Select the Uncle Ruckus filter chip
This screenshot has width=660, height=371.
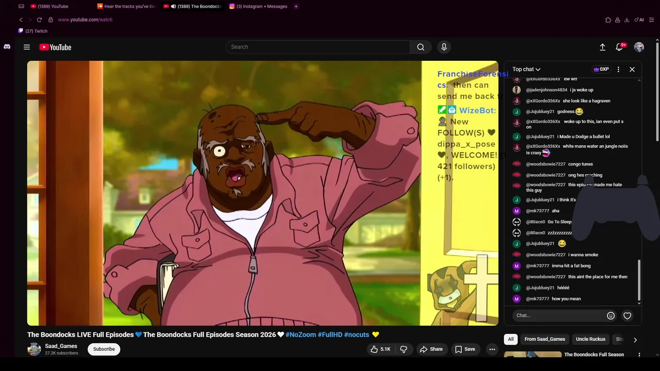click(590, 339)
